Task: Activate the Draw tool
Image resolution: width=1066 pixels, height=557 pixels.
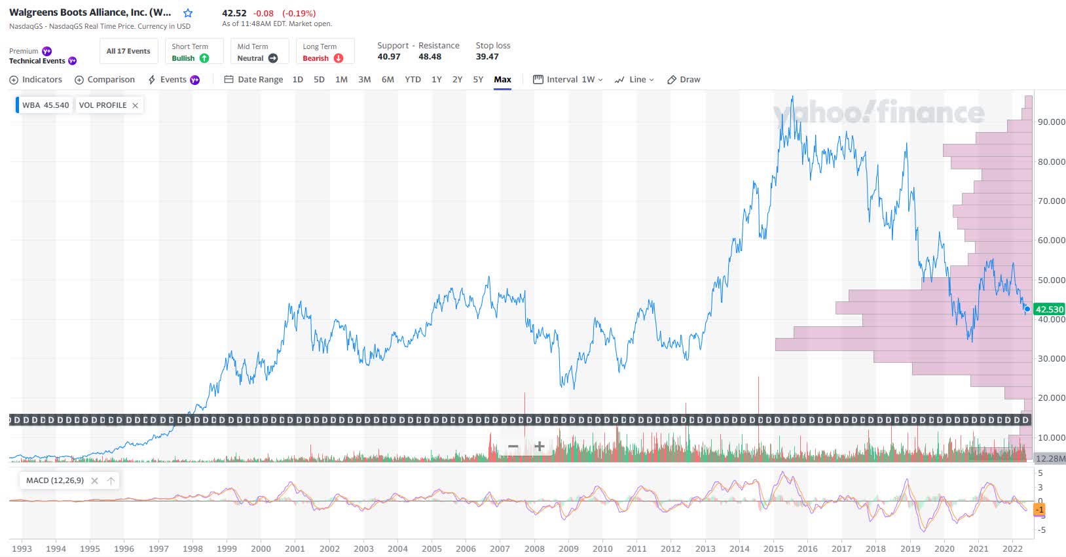Action: [684, 80]
